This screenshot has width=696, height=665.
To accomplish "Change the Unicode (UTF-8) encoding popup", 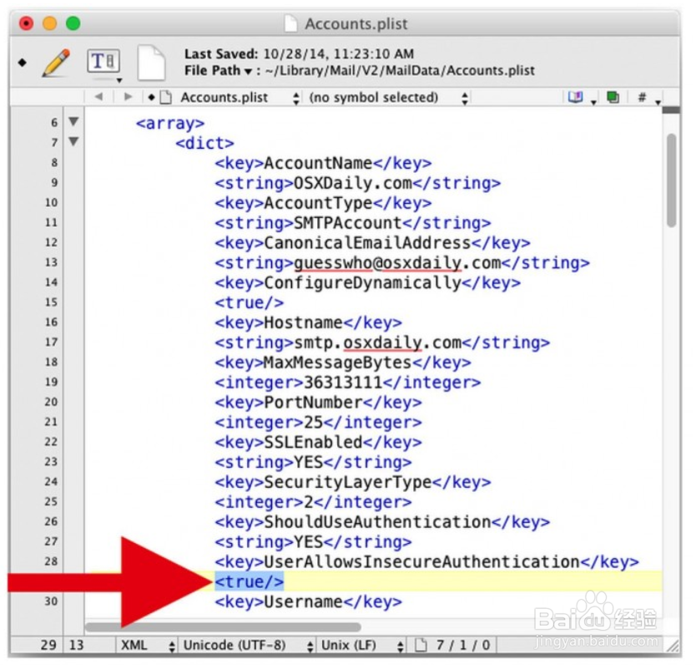I will pyautogui.click(x=248, y=645).
